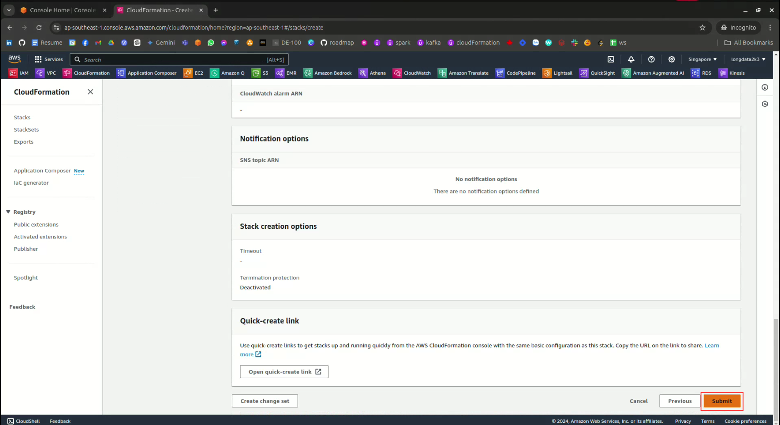The height and width of the screenshot is (425, 780).
Task: Click the page vertical scrollbar
Action: click(776, 364)
